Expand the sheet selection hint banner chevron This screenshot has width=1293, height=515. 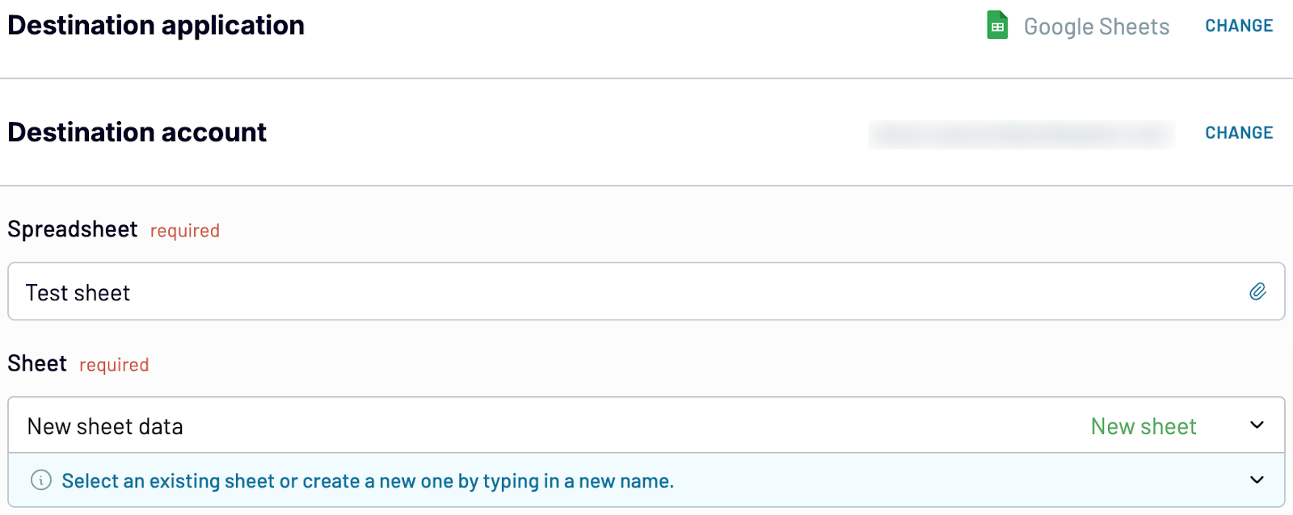[1257, 480]
